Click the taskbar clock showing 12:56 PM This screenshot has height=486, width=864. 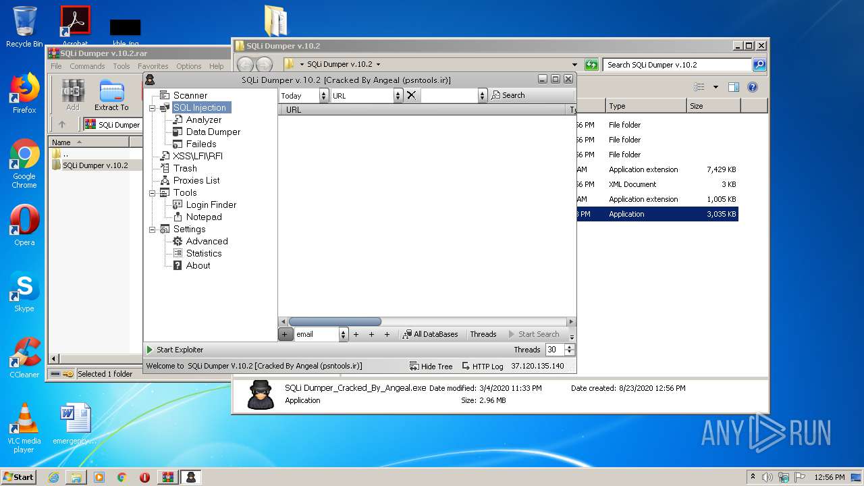tap(830, 477)
